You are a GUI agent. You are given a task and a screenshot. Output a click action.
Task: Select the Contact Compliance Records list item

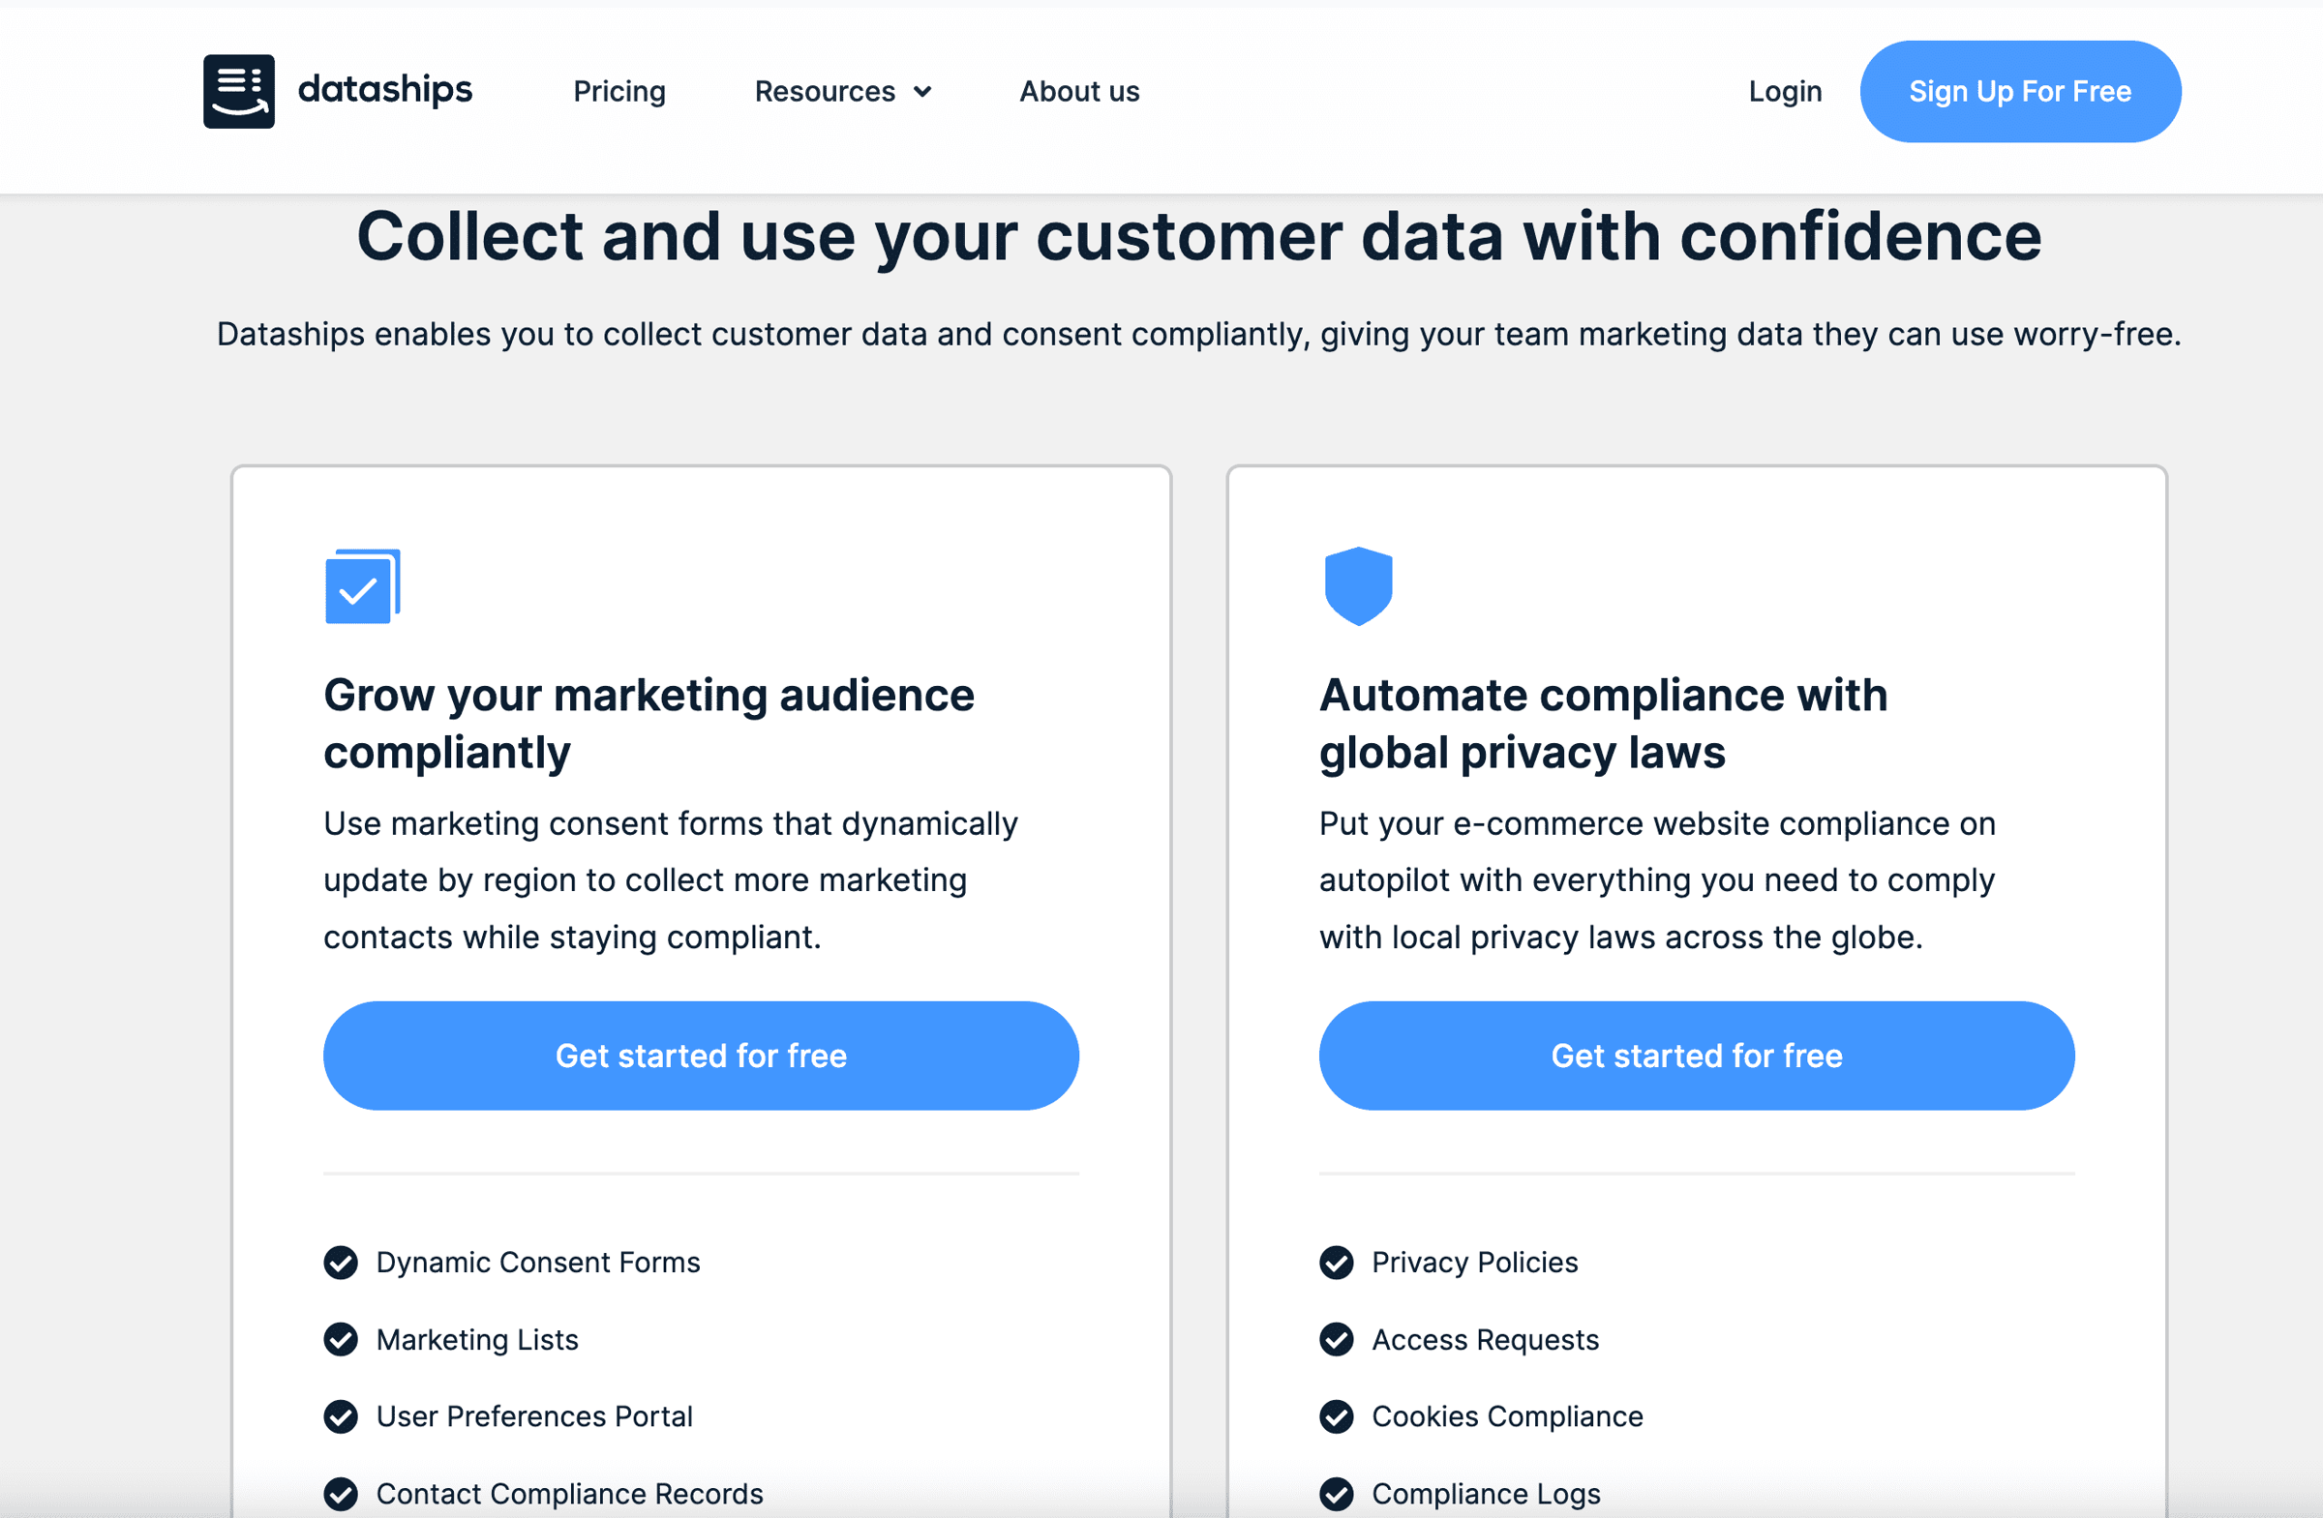coord(569,1494)
